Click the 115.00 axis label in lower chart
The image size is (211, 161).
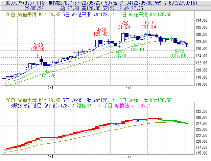coord(201,153)
